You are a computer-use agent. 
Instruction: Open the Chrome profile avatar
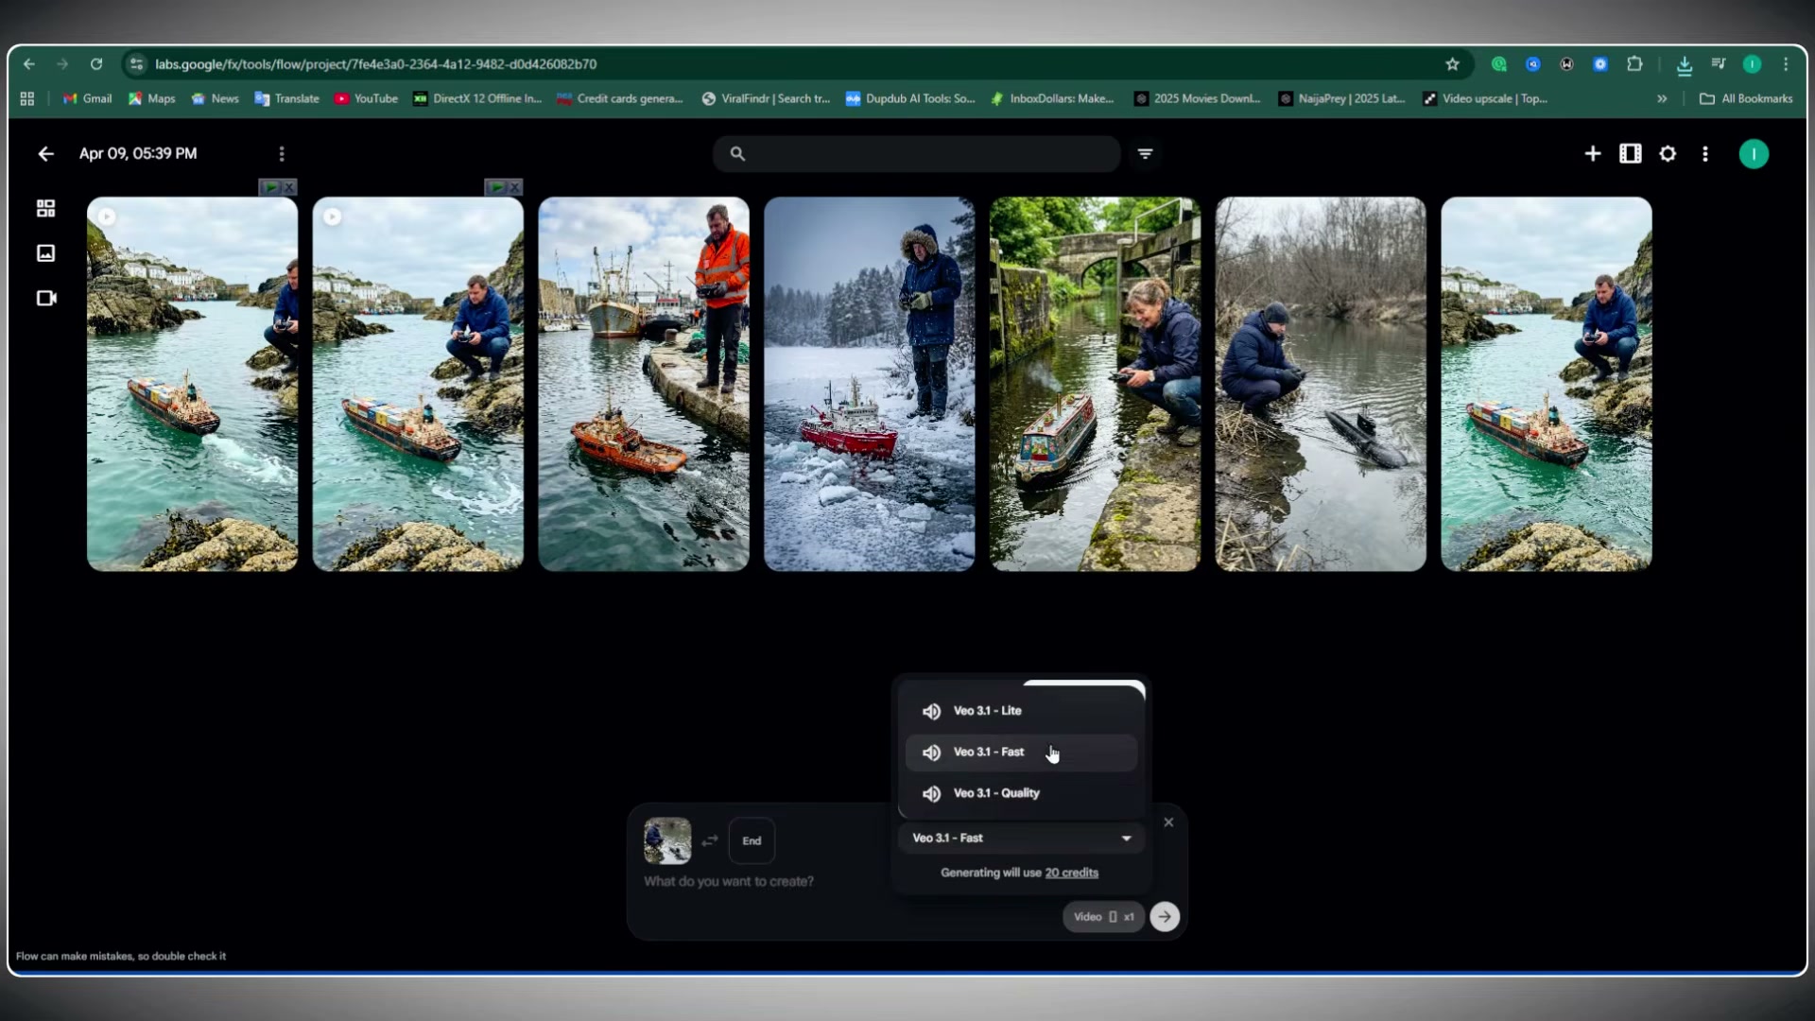pyautogui.click(x=1752, y=64)
